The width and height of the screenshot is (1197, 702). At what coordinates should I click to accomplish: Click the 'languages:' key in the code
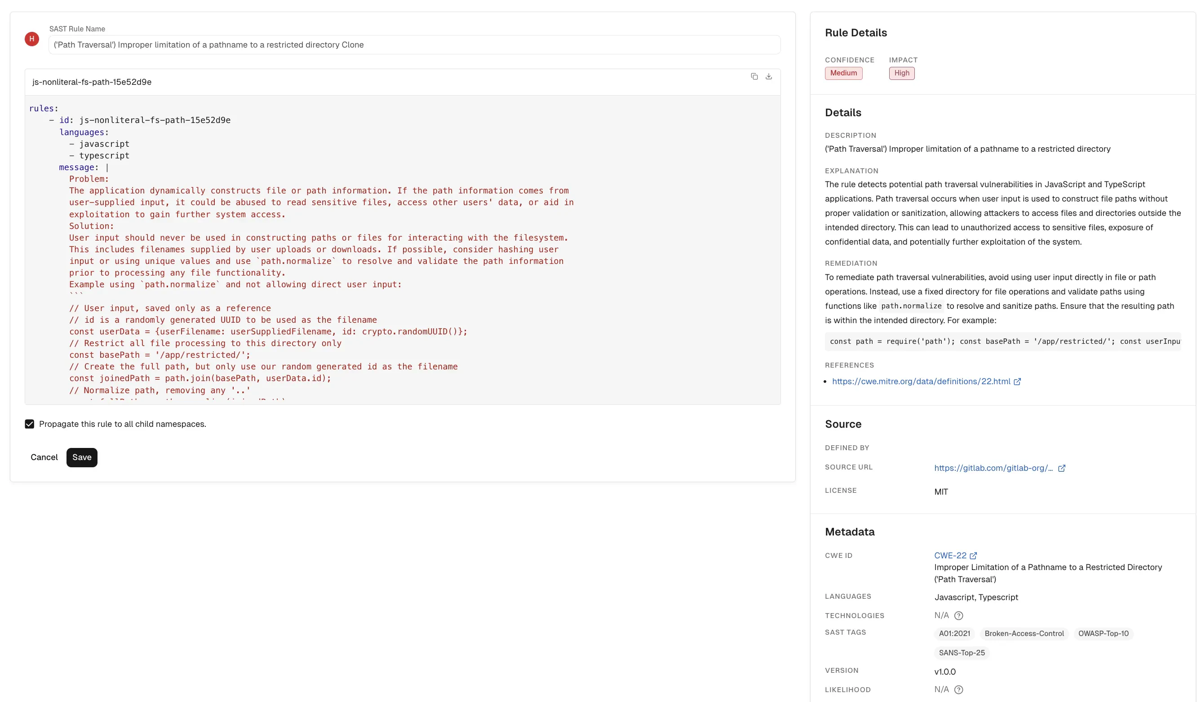click(84, 132)
